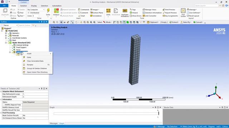
Task: Expand the Geometry tree node
Action: [x=6, y=33]
